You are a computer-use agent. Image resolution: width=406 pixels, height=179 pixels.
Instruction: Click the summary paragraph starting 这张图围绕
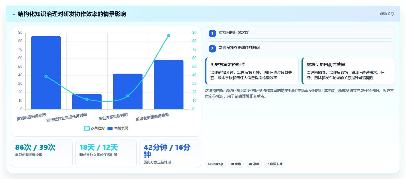(x=300, y=93)
